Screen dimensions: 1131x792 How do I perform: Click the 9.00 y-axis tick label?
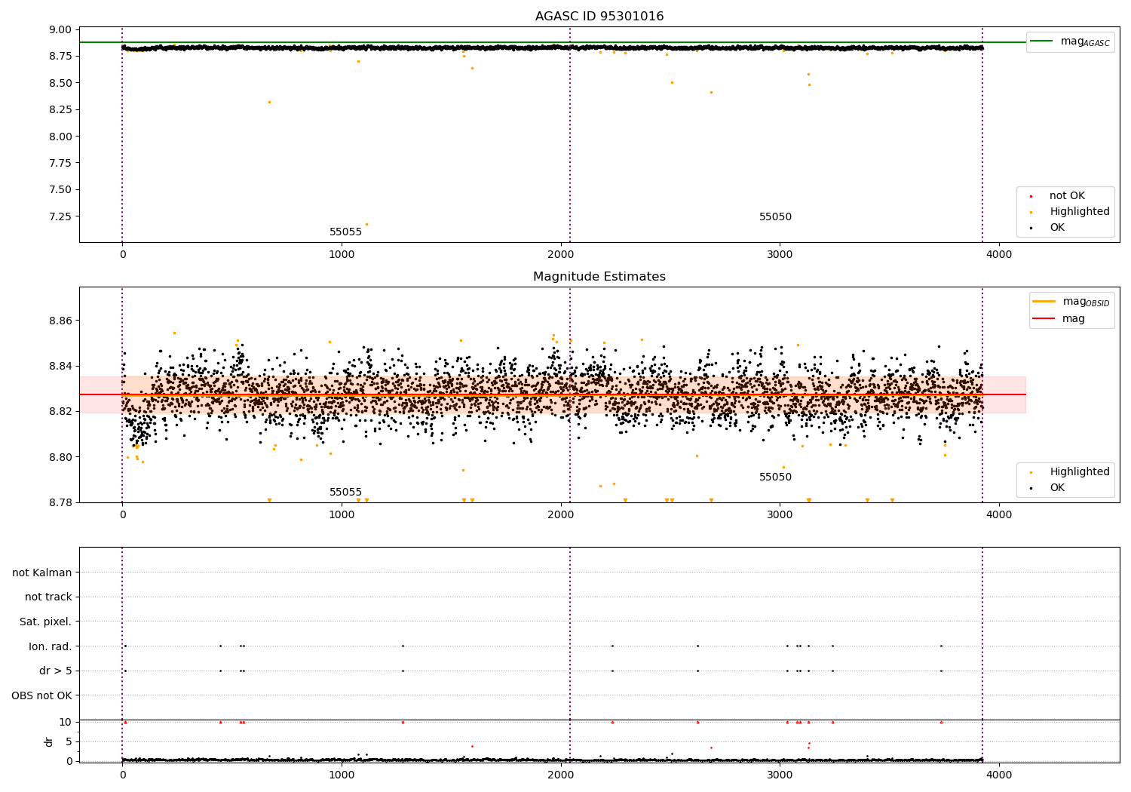tap(60, 30)
